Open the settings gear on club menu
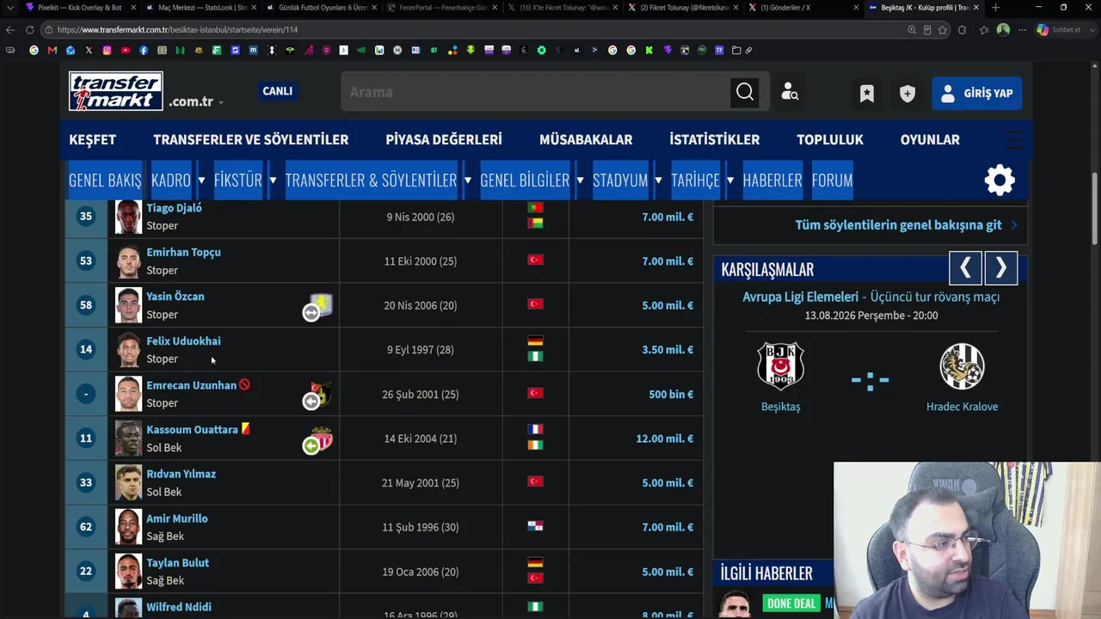The width and height of the screenshot is (1101, 619). pos(1000,180)
